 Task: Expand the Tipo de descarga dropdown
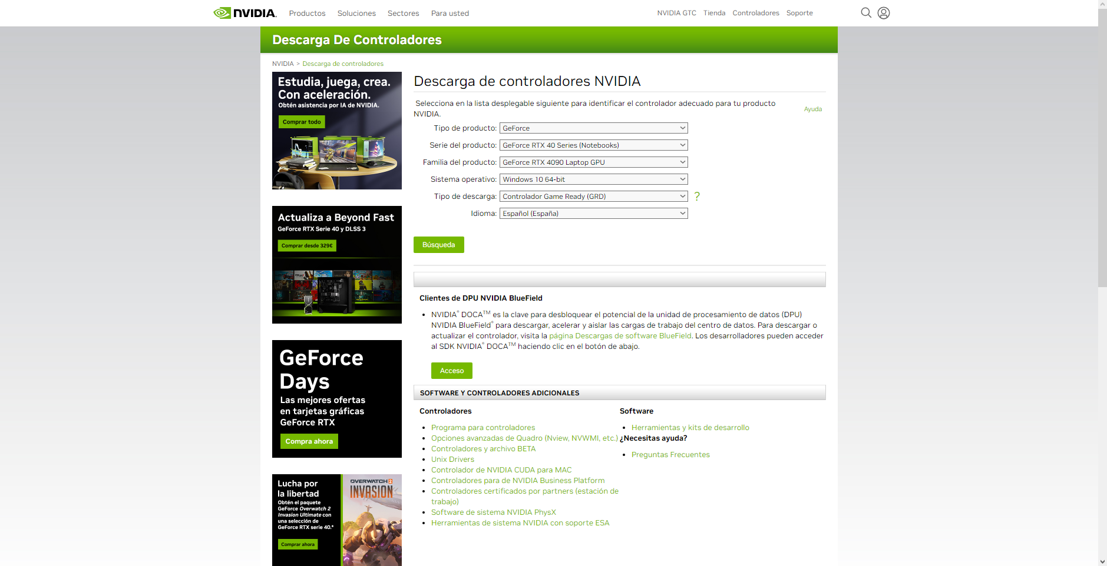click(594, 197)
